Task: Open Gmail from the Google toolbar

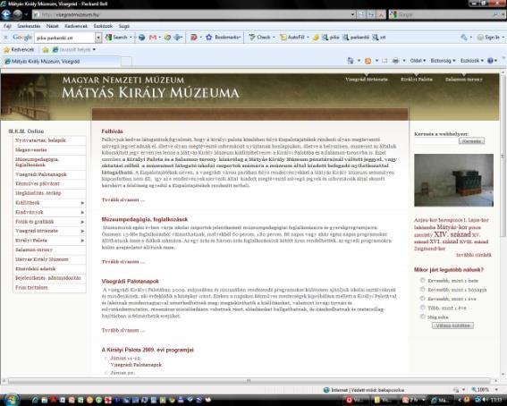Action: (x=153, y=38)
